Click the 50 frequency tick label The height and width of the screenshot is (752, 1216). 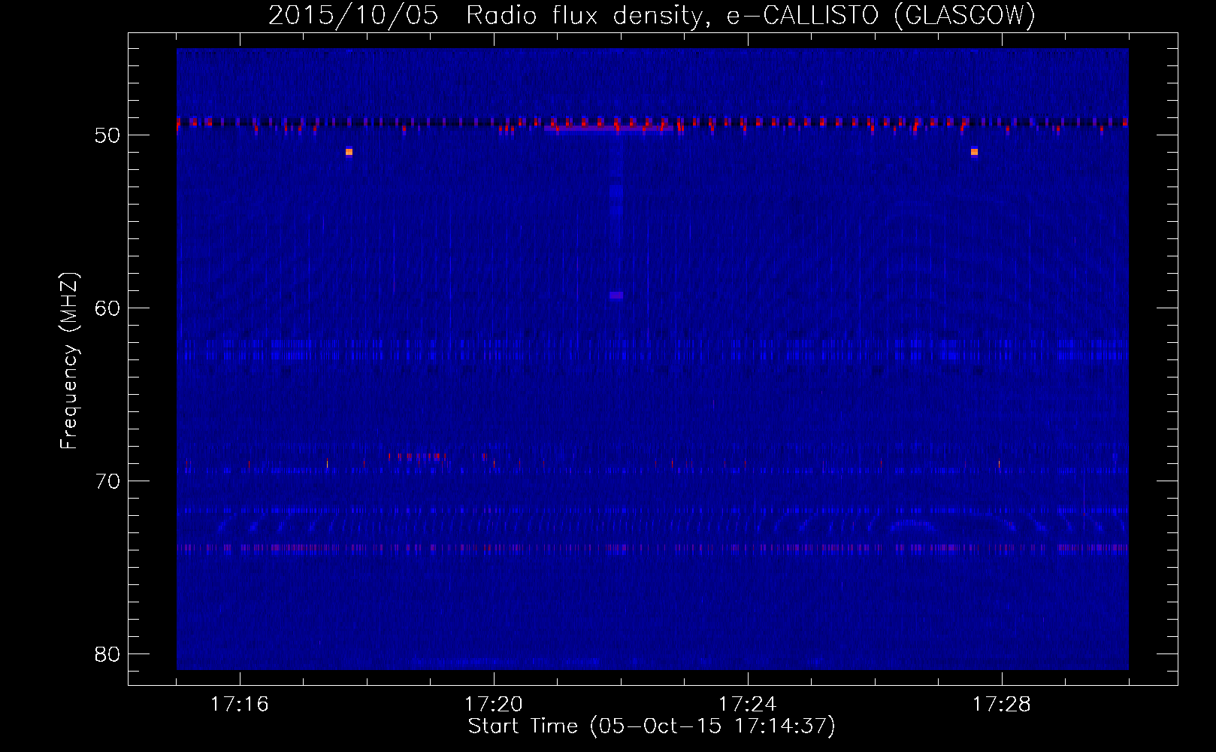coord(108,135)
